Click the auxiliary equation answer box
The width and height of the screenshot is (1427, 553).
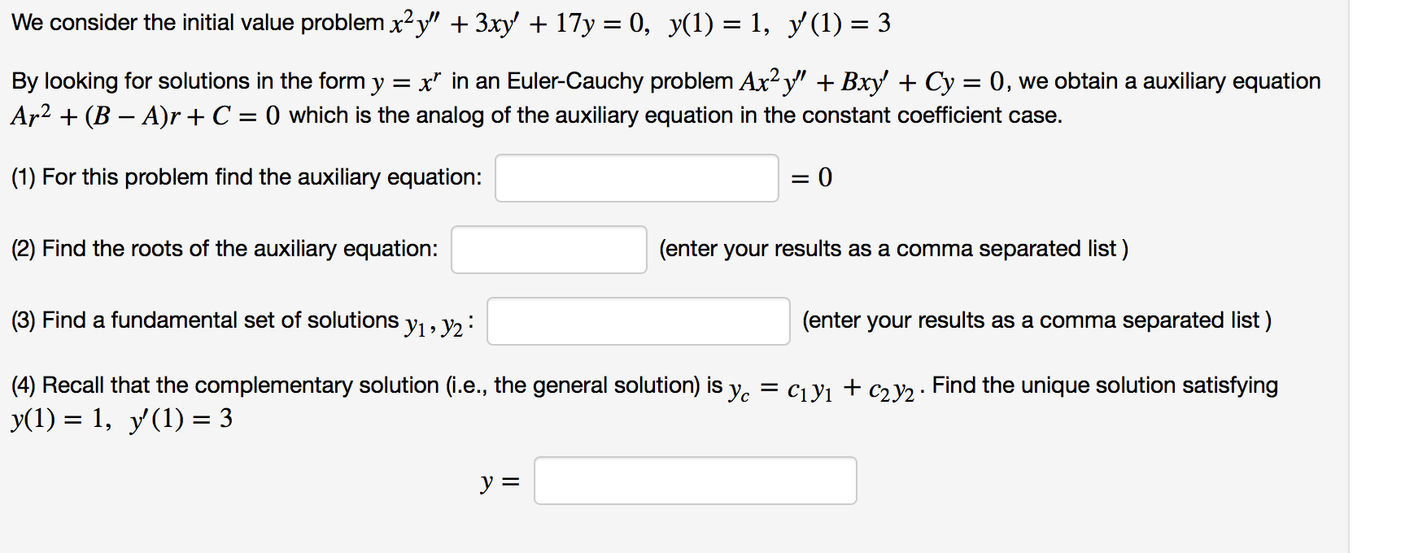point(637,177)
